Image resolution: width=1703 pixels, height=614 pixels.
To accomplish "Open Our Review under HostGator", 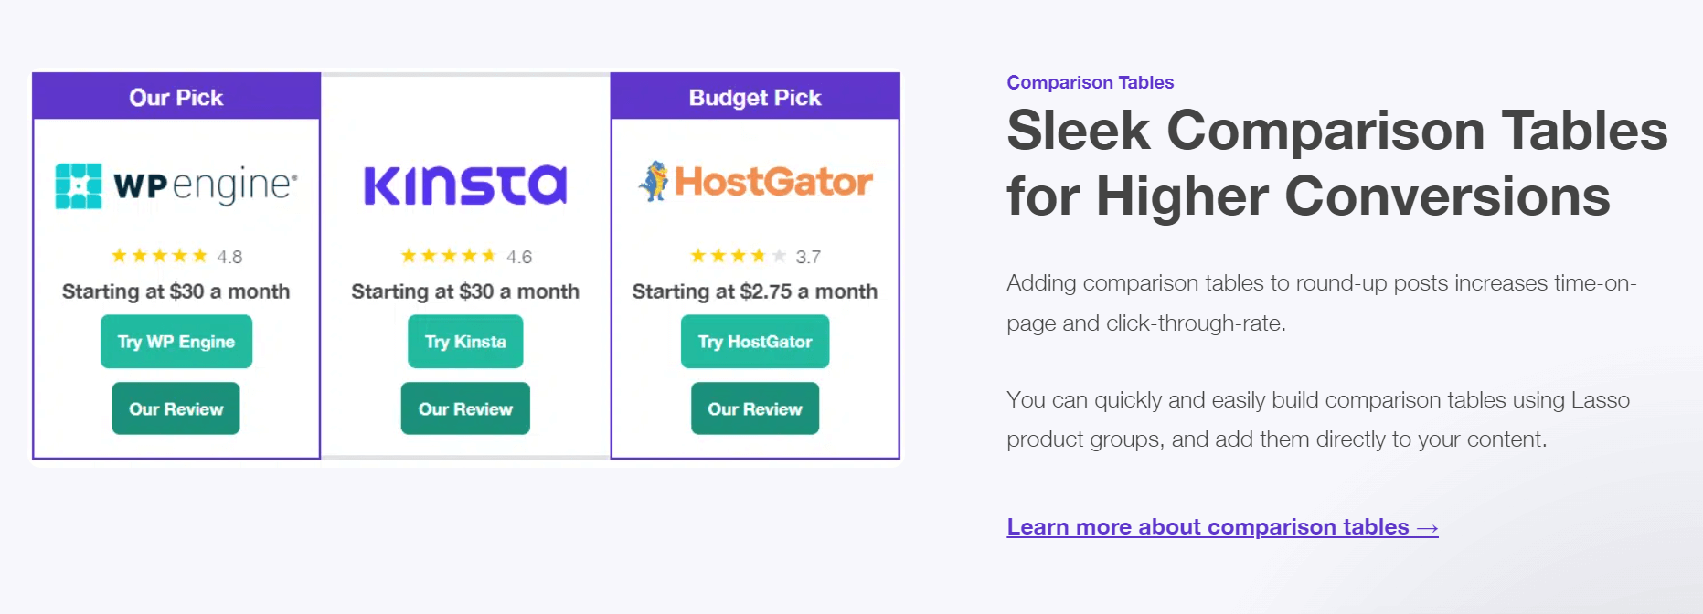I will point(755,408).
